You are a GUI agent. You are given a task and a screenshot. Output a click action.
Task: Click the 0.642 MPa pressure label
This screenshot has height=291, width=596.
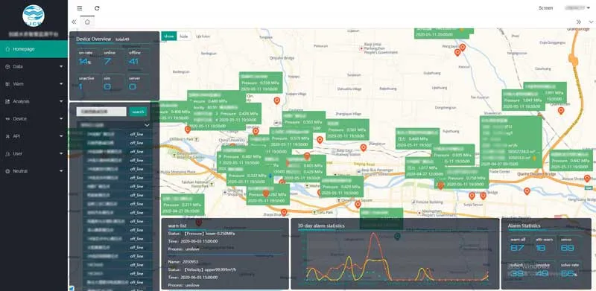(571, 160)
